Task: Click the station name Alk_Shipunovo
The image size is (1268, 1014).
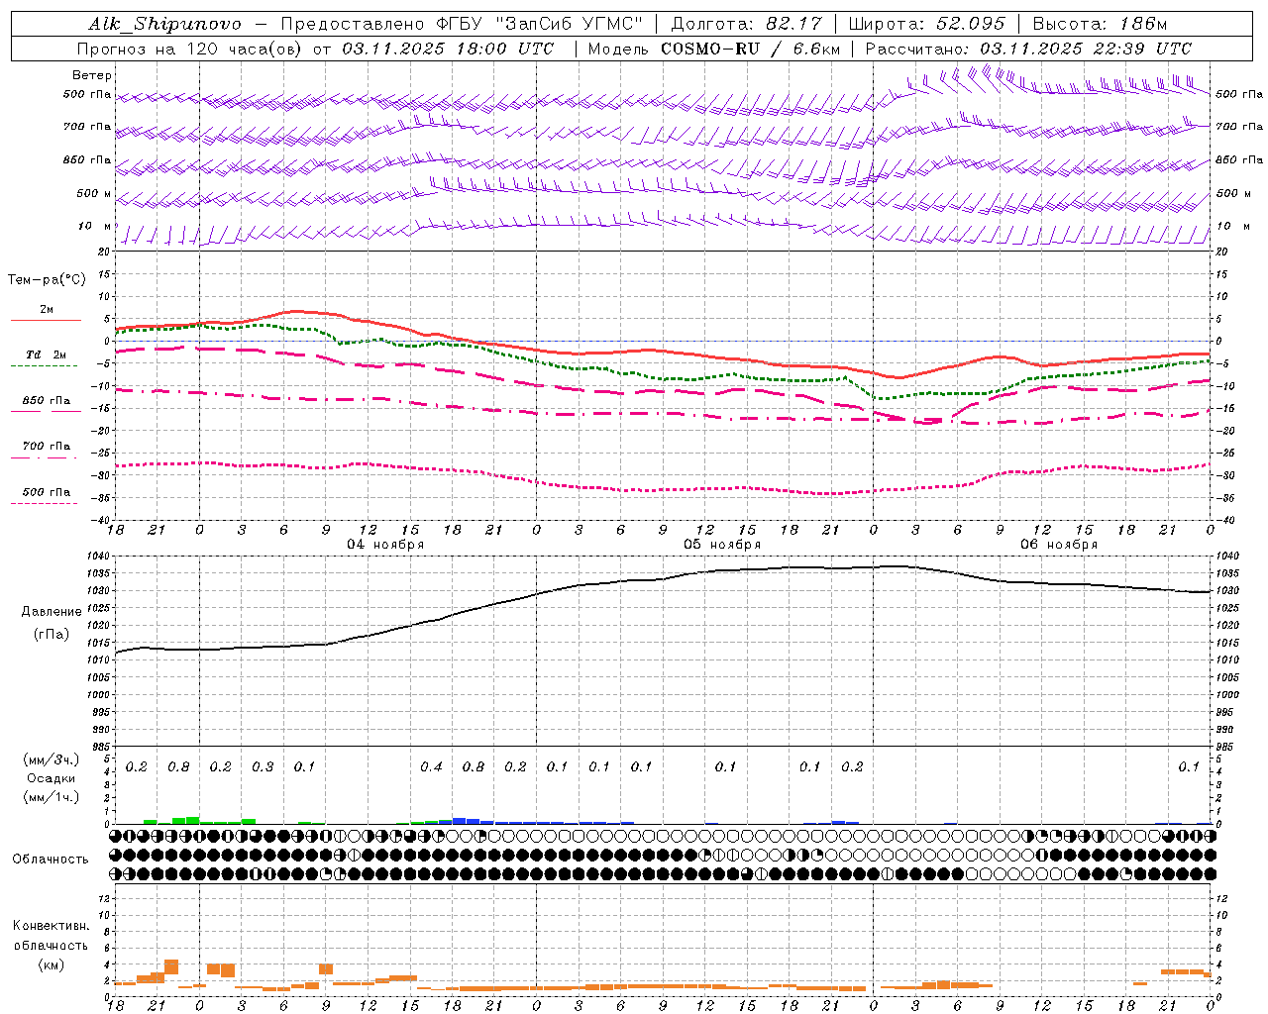Action: 164,25
